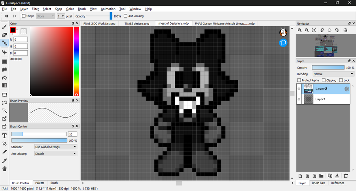Open the Layer menu
356x191 pixels.
24,9
